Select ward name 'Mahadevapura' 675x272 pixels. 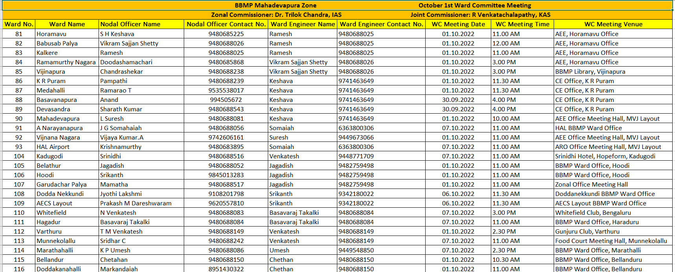click(x=67, y=119)
